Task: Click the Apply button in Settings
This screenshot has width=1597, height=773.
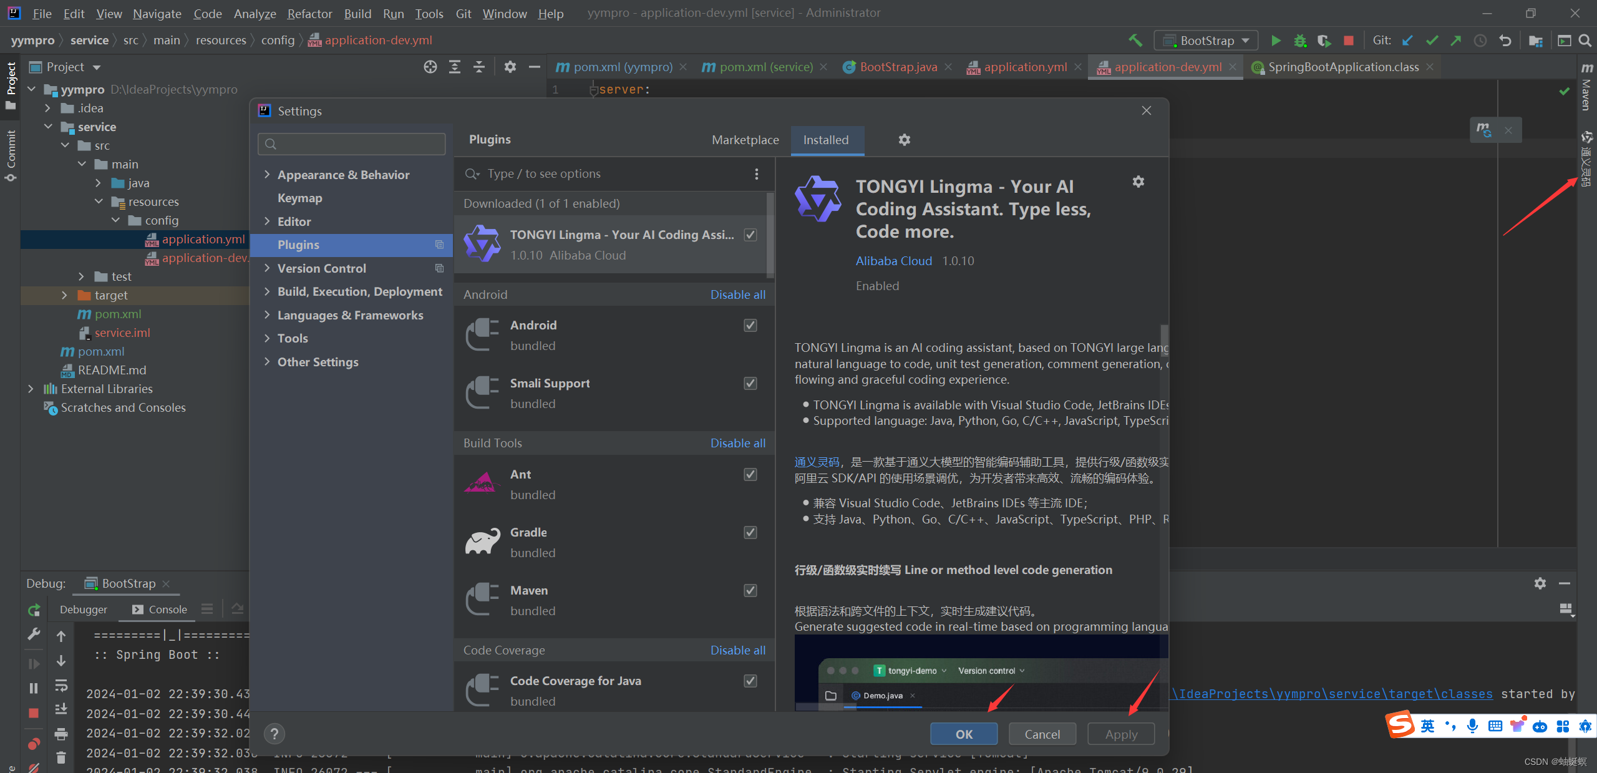Action: click(x=1121, y=734)
